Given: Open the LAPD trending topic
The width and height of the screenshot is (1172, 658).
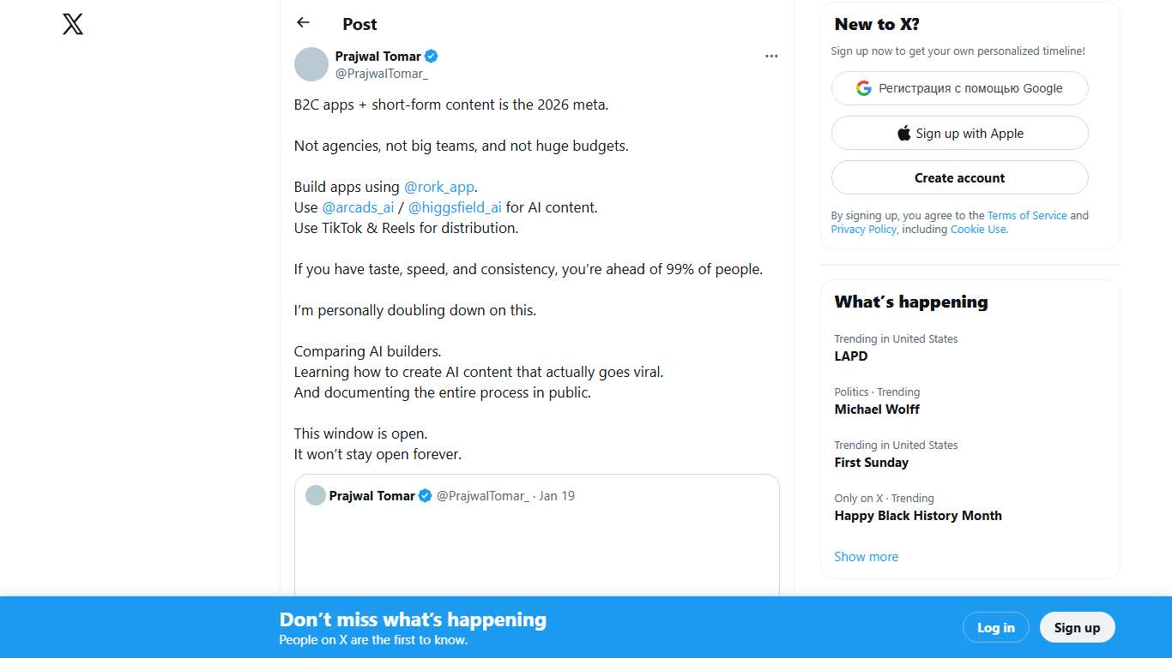Looking at the screenshot, I should pos(851,356).
